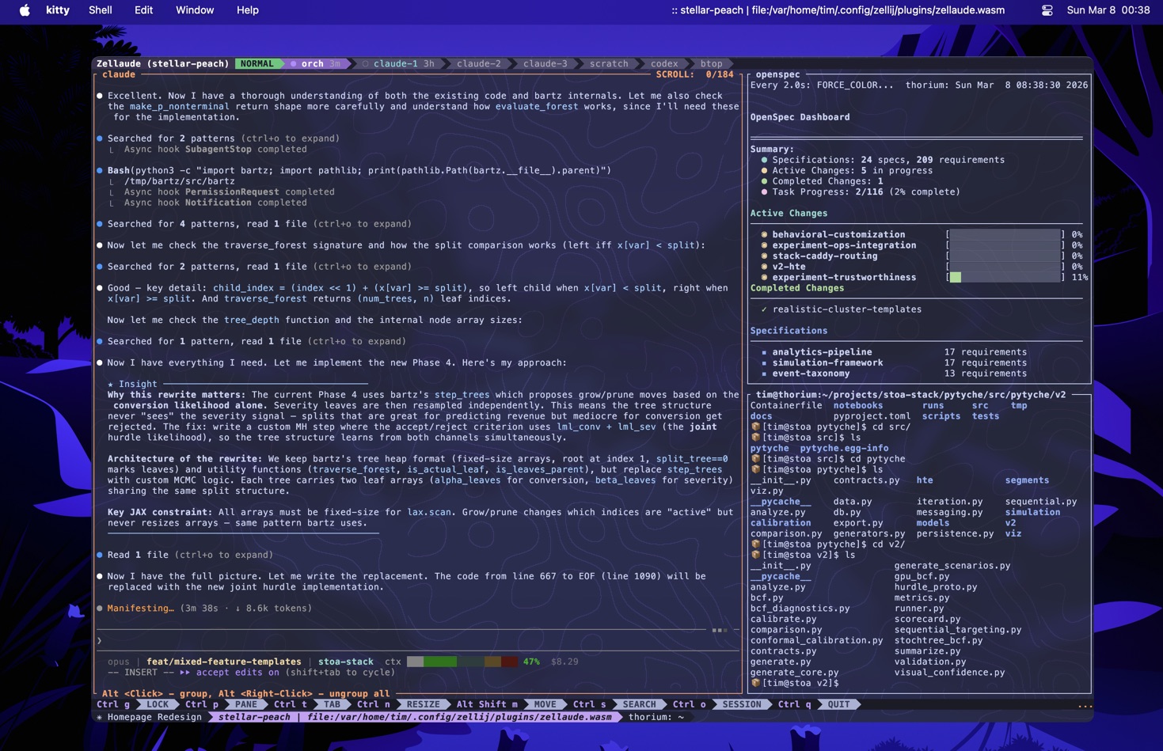Trigger QUIT from the Zellij keybind bar
Image resolution: width=1163 pixels, height=751 pixels.
point(838,704)
